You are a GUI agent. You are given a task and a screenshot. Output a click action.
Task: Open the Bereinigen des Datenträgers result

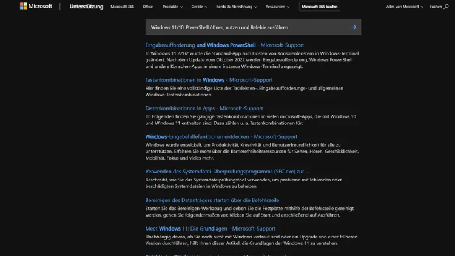pyautogui.click(x=212, y=200)
